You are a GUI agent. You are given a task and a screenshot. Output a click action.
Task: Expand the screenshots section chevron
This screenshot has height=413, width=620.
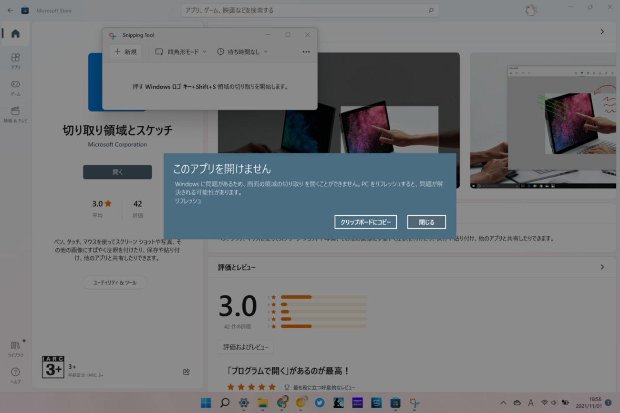click(x=602, y=31)
